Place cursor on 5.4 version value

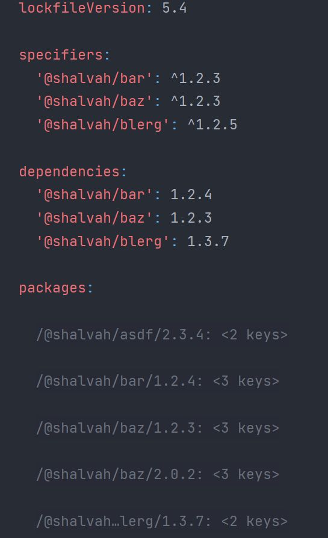[x=175, y=8]
